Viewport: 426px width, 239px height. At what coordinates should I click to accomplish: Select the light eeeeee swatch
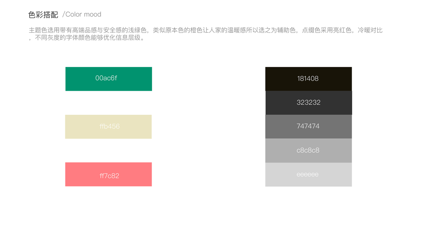coord(309,174)
